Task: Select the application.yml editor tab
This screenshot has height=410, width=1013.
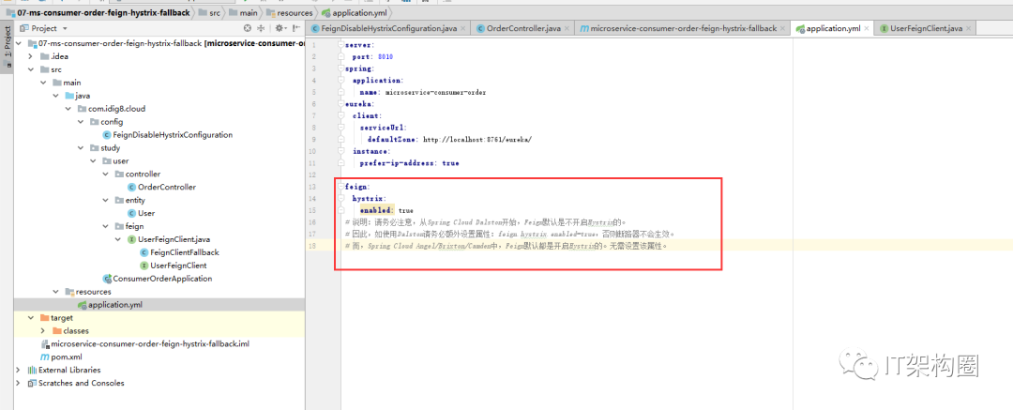Action: pos(833,28)
